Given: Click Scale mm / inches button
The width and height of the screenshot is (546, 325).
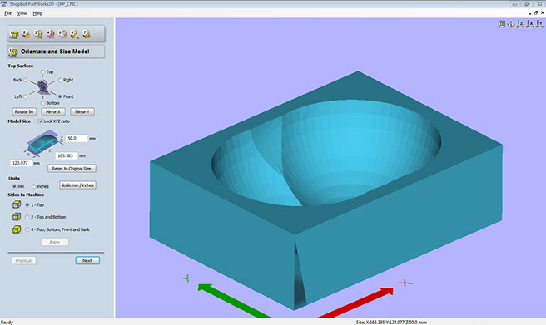Looking at the screenshot, I should (77, 185).
